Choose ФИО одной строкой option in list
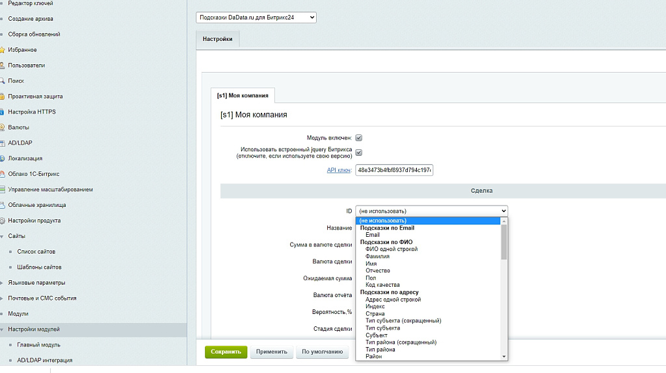 click(392, 249)
